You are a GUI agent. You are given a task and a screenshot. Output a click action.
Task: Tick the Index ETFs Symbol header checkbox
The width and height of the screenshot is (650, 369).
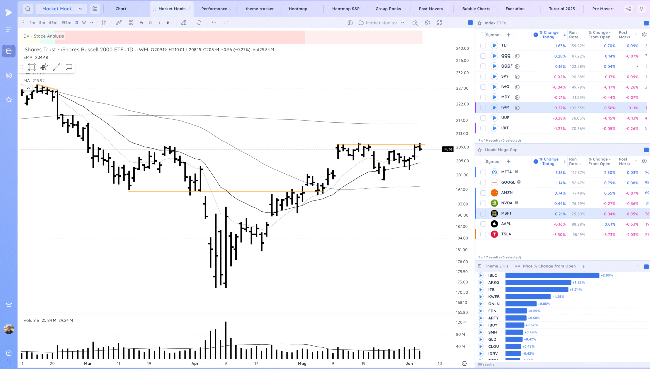click(483, 35)
